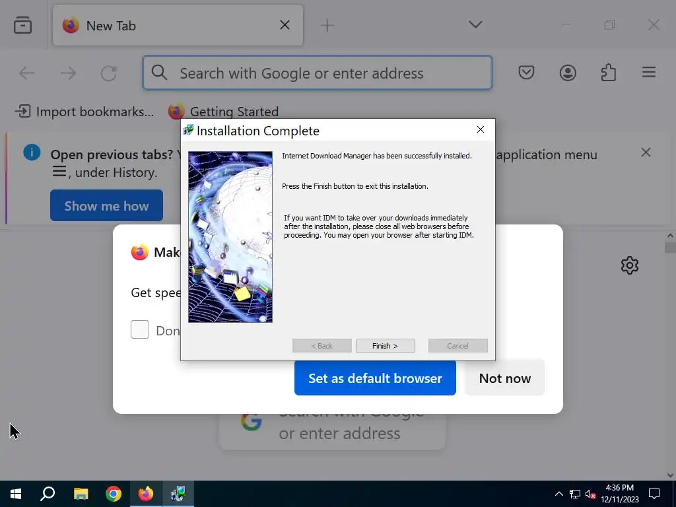
Task: Click the Firefox logo in default browser prompt
Action: coord(140,252)
